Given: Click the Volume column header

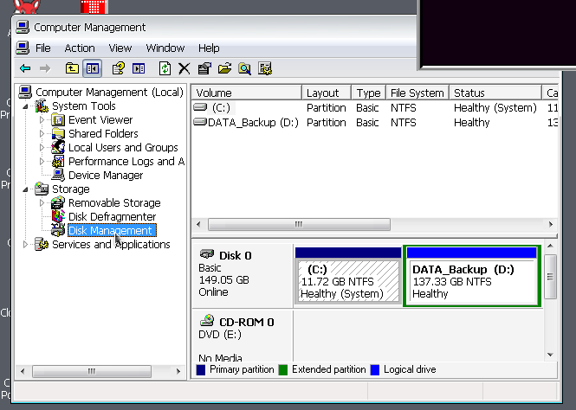Looking at the screenshot, I should click(x=247, y=93).
